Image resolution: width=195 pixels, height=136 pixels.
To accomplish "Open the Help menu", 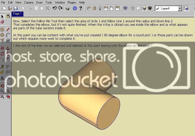I will click(x=82, y=2).
